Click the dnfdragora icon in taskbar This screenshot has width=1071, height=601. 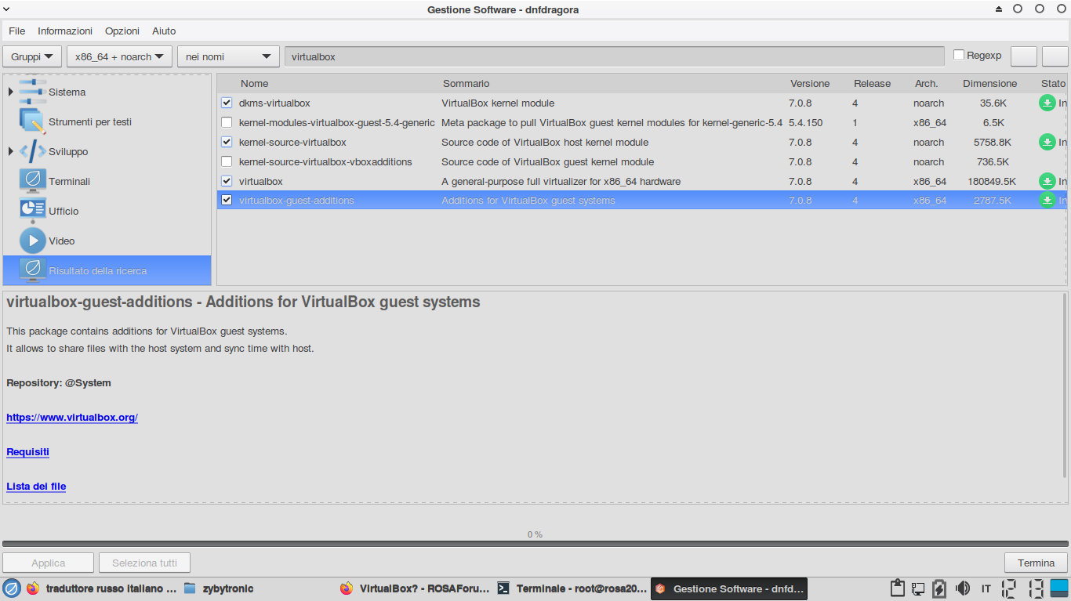coord(660,588)
